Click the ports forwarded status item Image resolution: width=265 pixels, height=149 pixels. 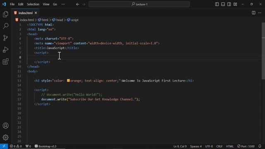click(x=28, y=146)
